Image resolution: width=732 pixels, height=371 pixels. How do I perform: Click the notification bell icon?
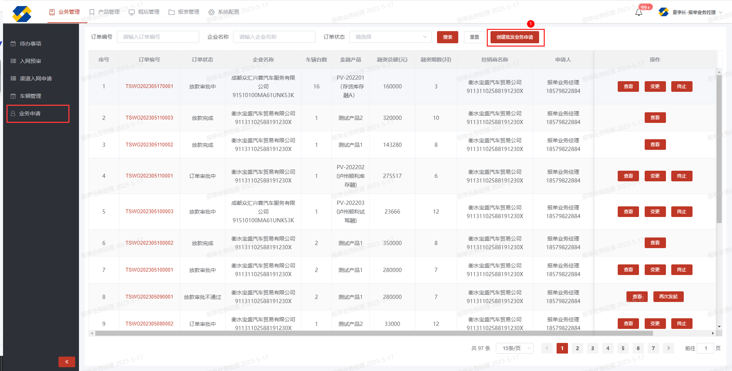point(639,13)
